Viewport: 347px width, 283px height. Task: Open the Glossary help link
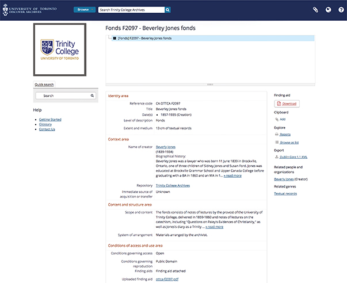click(45, 124)
